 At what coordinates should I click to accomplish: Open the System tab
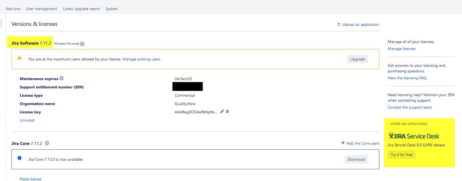tap(111, 9)
